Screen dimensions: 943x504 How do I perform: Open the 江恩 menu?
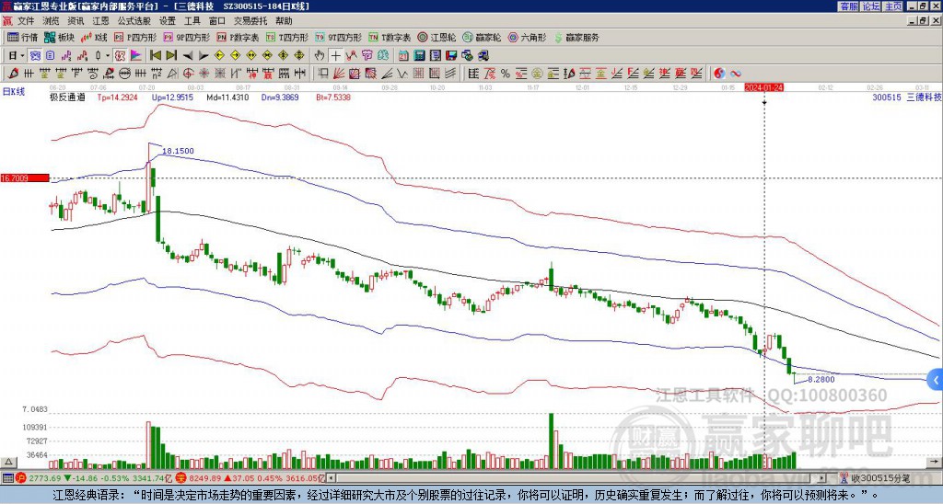click(x=100, y=21)
